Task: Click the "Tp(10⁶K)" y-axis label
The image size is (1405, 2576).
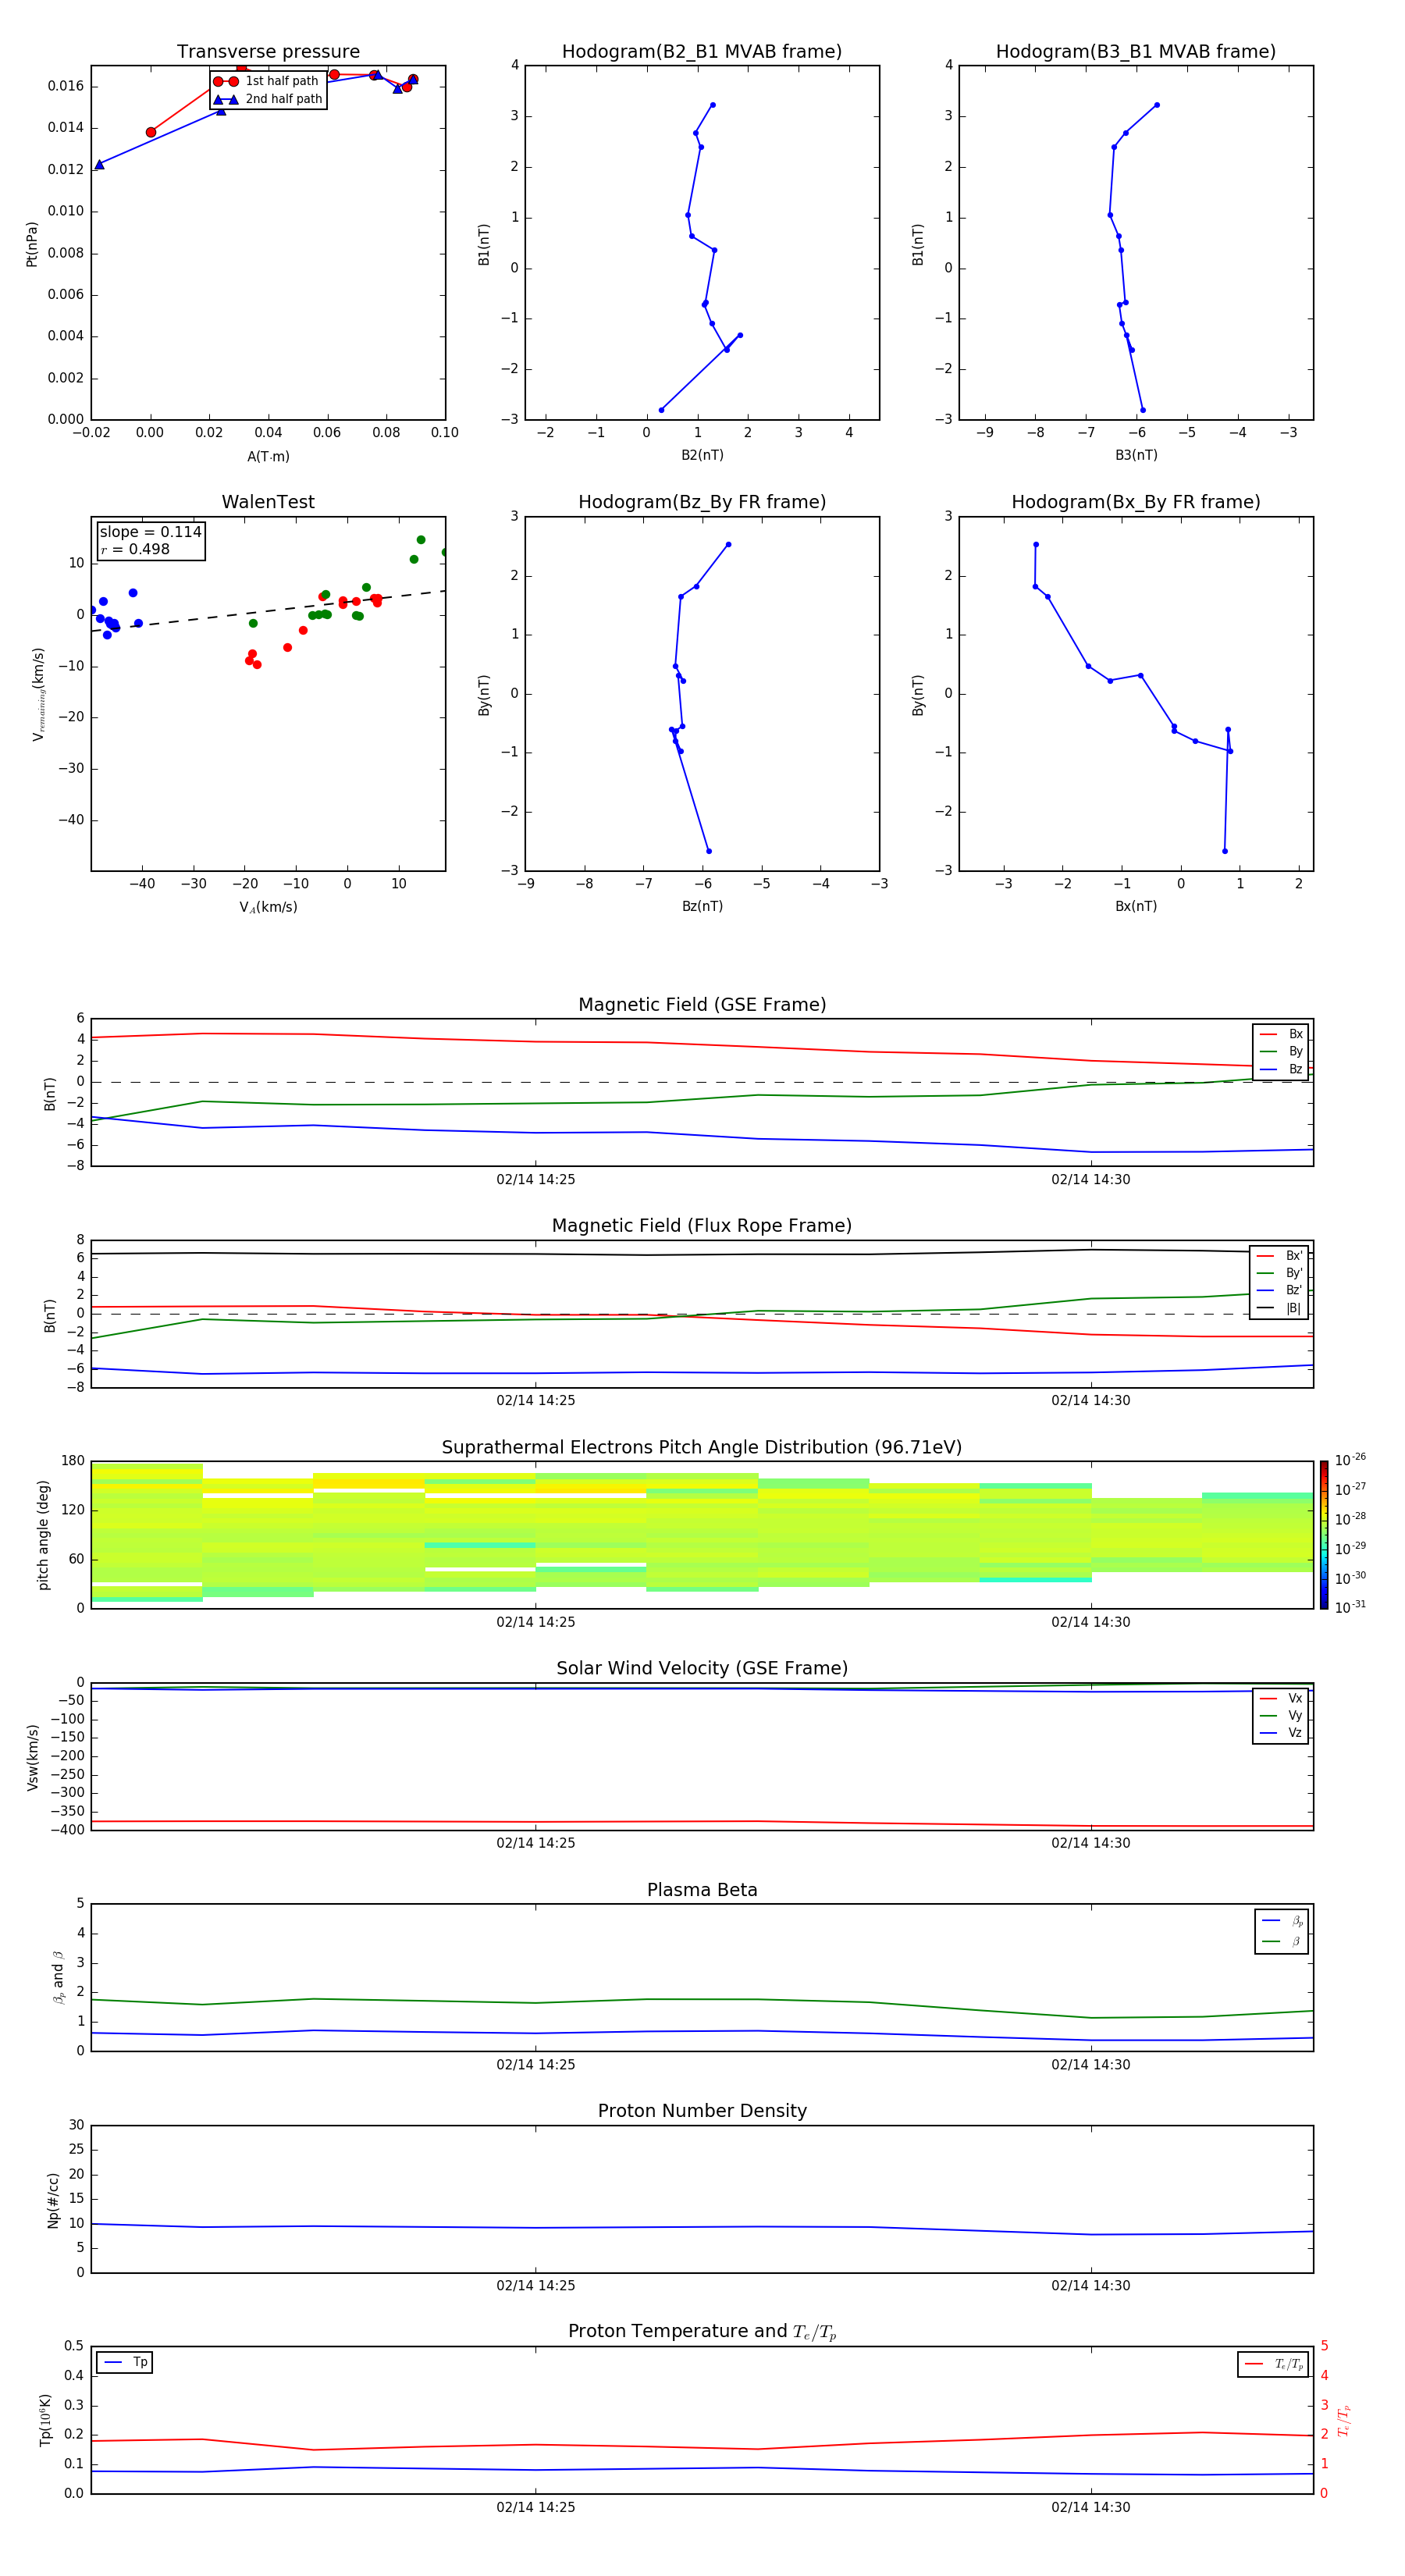Action: point(45,2420)
